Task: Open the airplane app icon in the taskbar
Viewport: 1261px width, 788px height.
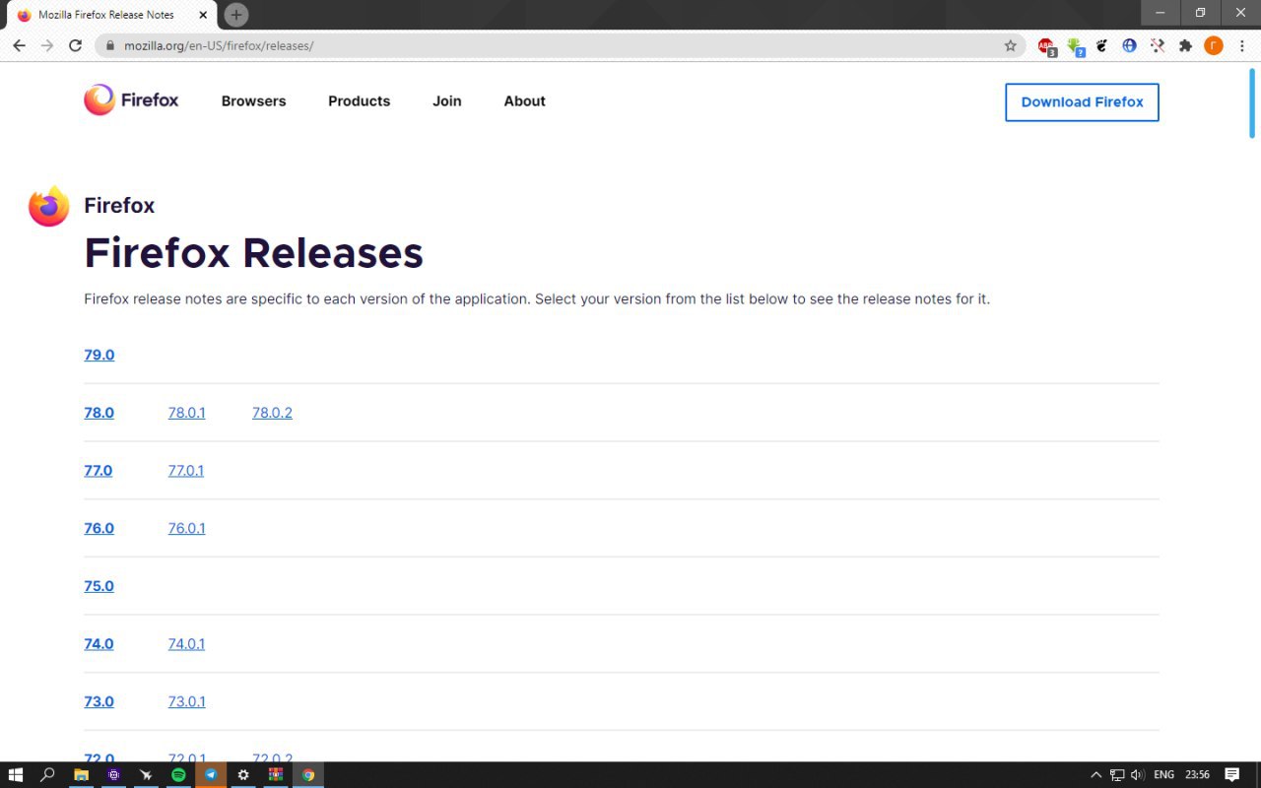Action: tap(146, 775)
